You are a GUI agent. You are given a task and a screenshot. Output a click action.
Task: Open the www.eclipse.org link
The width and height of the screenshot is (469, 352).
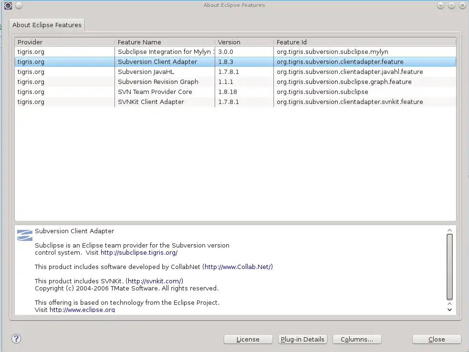(82, 310)
